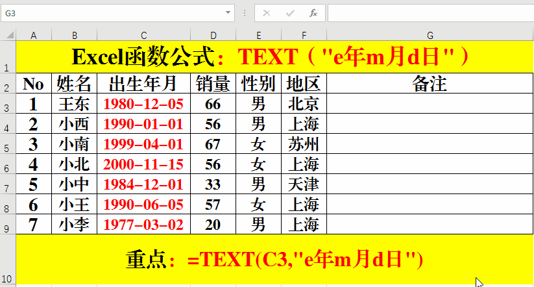
Task: Select row 8 header
Action: (x=8, y=204)
